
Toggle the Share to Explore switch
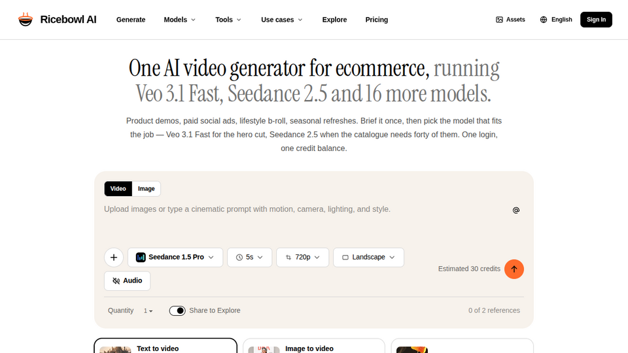click(x=177, y=311)
